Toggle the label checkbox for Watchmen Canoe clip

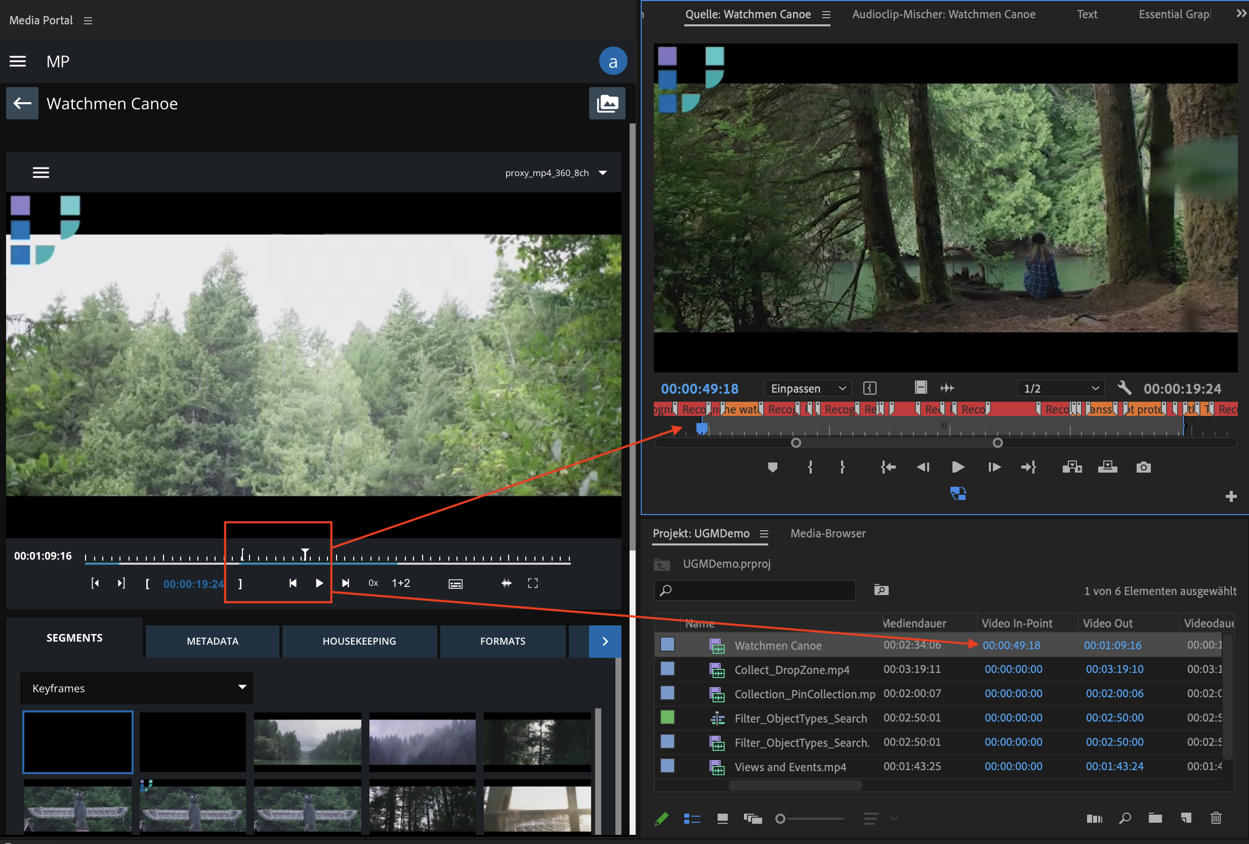pos(667,644)
